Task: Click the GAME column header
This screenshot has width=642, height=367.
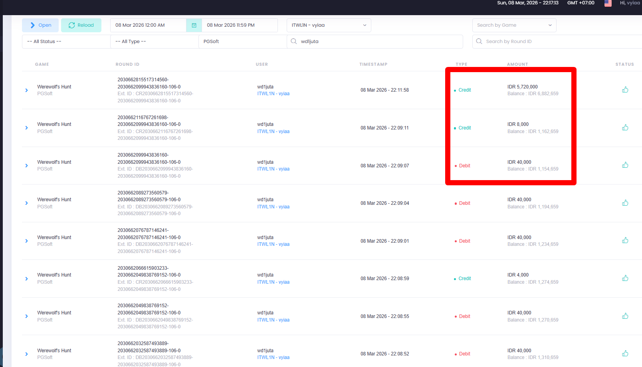Action: (x=42, y=64)
